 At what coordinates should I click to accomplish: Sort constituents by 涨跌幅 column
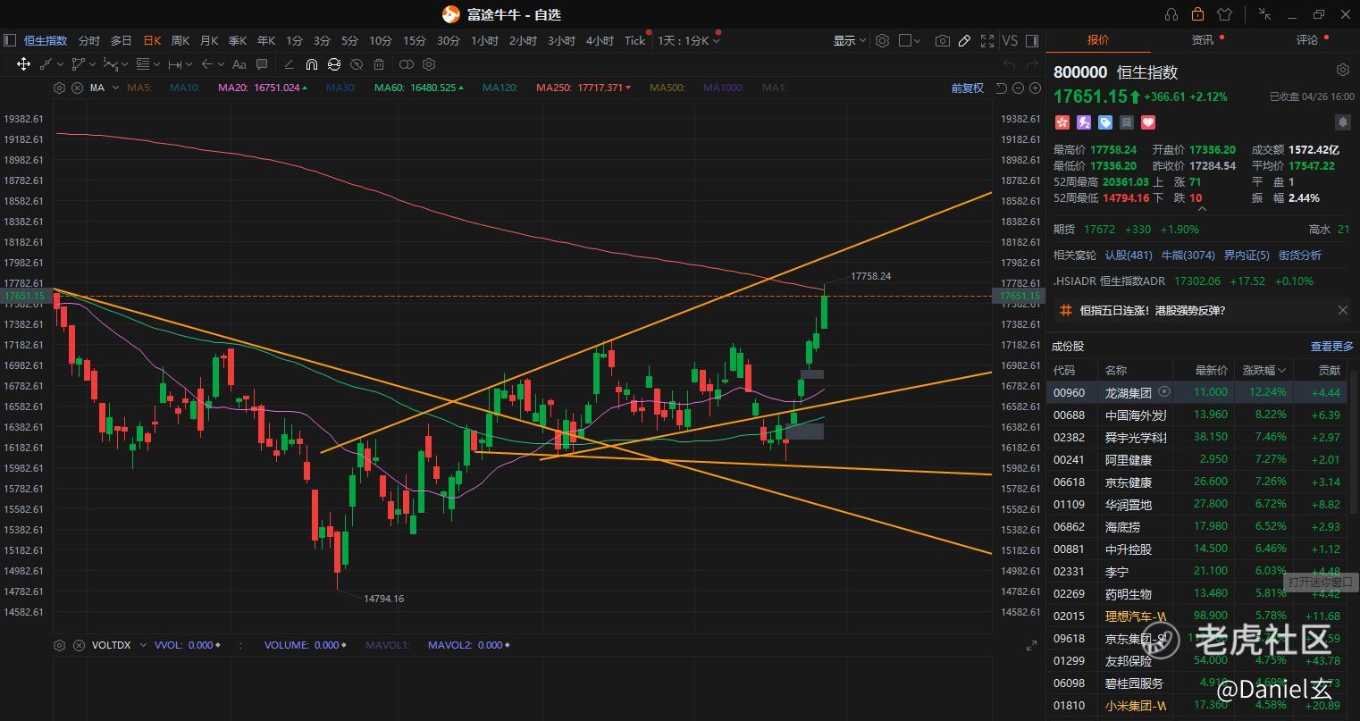1264,370
